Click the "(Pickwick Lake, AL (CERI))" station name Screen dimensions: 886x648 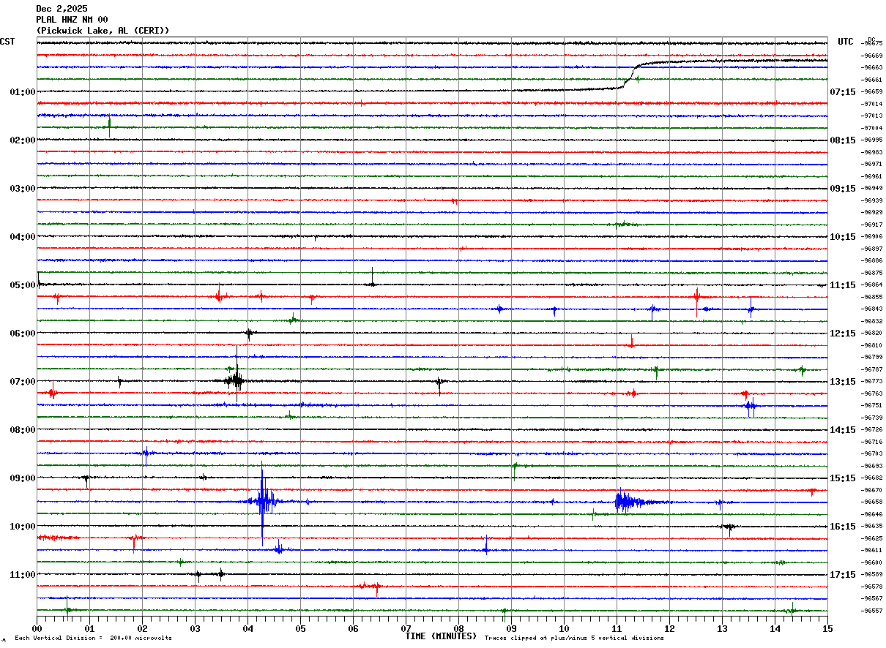(103, 31)
